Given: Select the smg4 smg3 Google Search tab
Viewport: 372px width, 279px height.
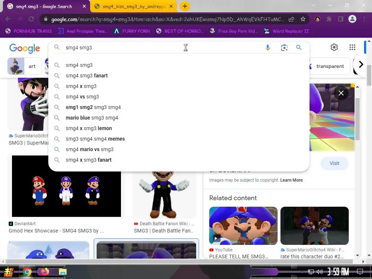Looking at the screenshot, I should click(46, 7).
